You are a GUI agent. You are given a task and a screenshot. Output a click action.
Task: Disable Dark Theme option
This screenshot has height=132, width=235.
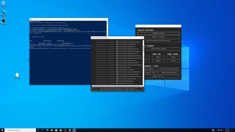pyautogui.click(x=173, y=61)
